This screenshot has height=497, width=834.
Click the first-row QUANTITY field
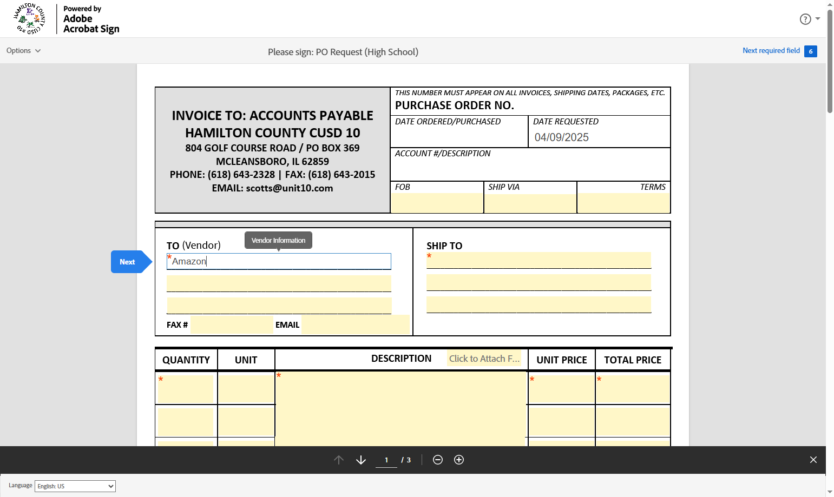pos(186,389)
